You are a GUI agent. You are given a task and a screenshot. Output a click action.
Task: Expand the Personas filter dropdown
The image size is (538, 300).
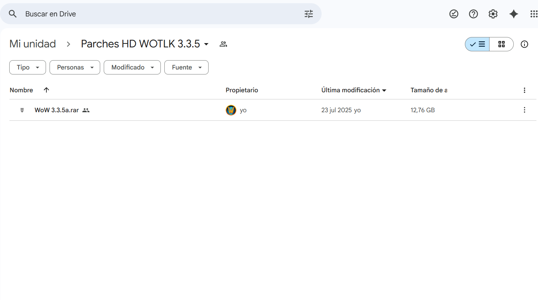click(x=75, y=67)
